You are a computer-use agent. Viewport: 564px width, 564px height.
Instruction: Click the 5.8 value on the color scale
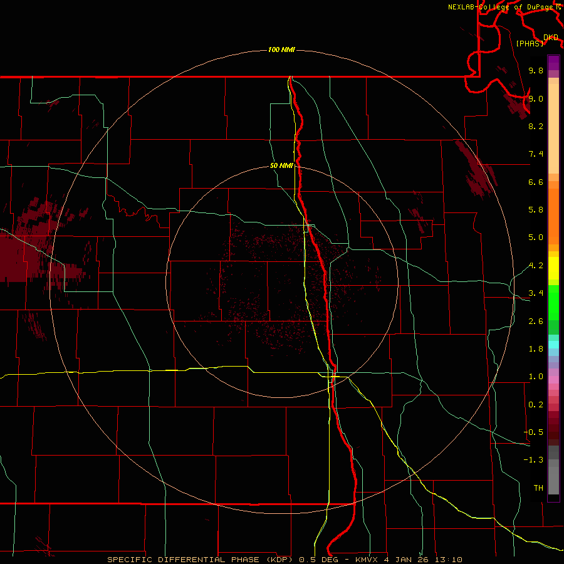(x=536, y=210)
